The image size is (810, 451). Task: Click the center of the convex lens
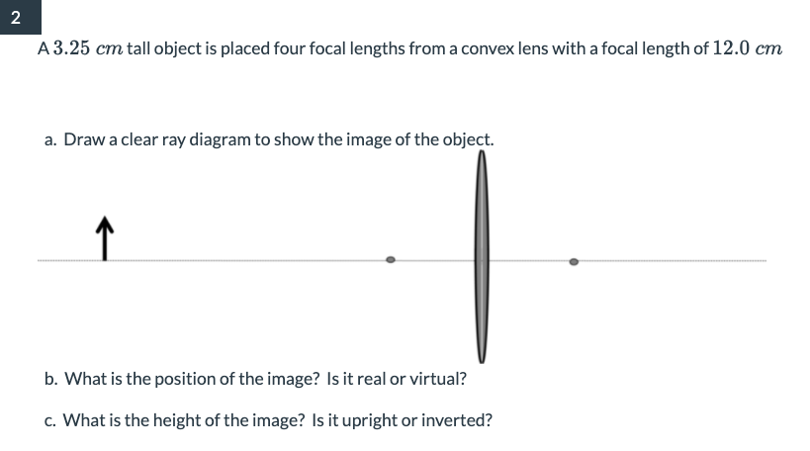click(x=482, y=259)
